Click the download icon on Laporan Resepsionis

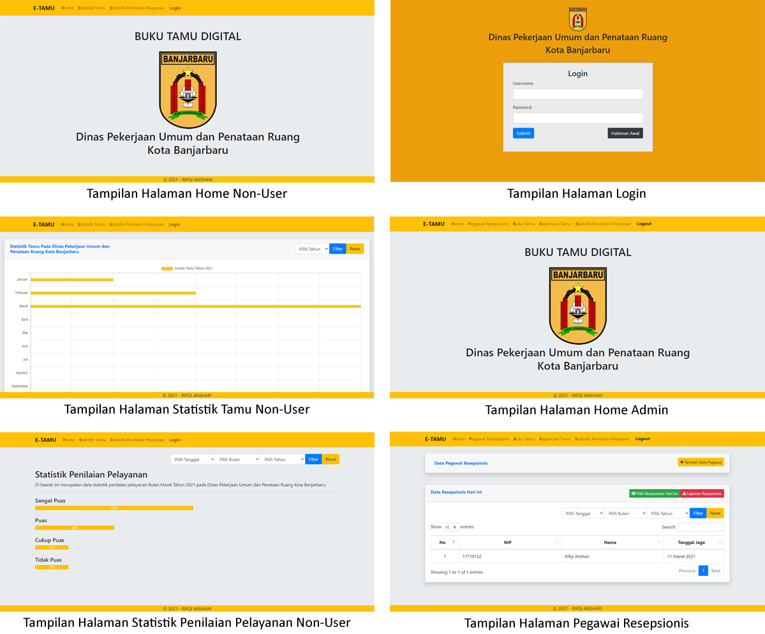[685, 494]
